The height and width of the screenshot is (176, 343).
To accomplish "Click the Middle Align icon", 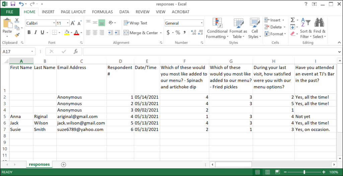I will click(x=95, y=22).
